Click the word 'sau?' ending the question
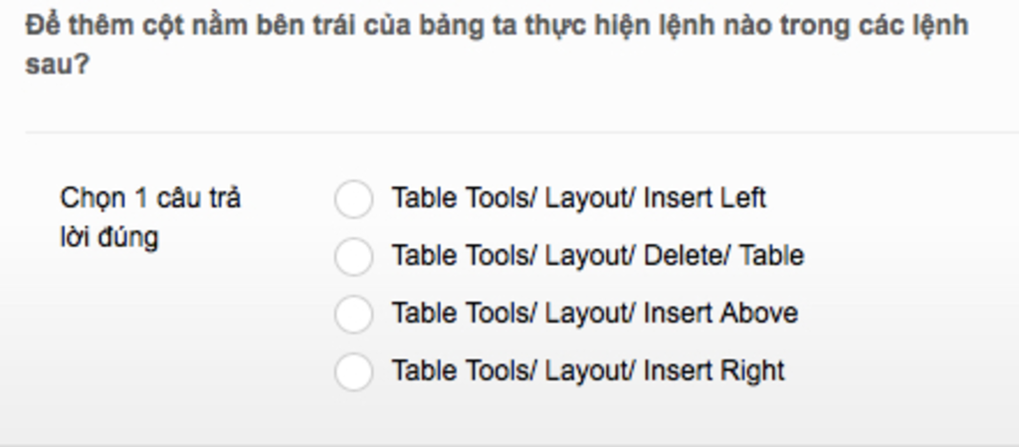 point(57,65)
